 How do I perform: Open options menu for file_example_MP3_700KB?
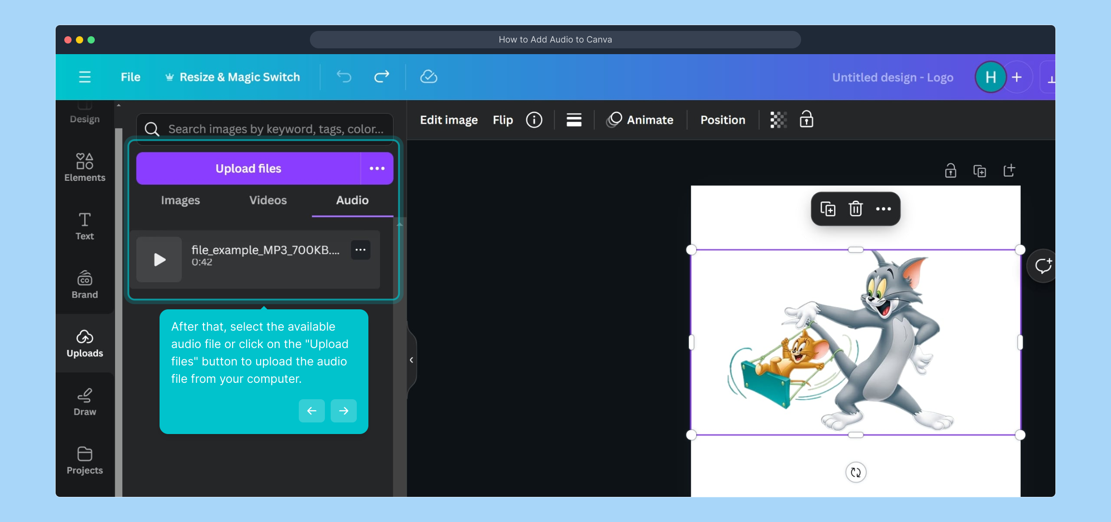click(x=360, y=249)
